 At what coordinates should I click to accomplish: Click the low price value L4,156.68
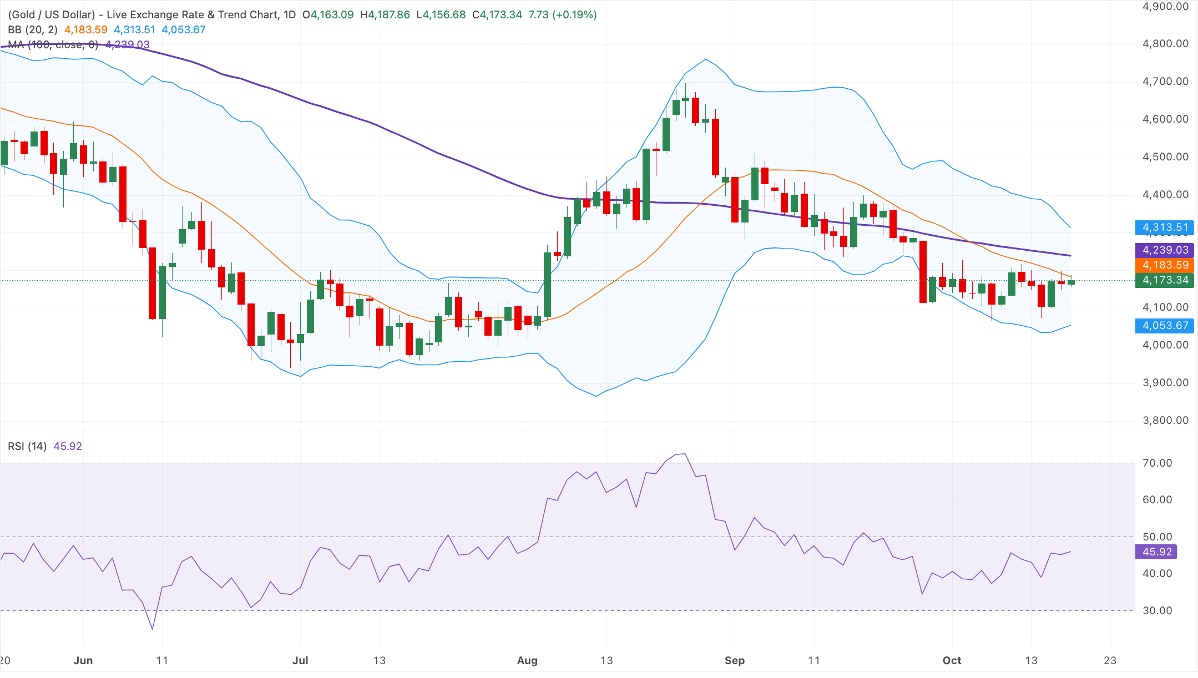pos(441,14)
